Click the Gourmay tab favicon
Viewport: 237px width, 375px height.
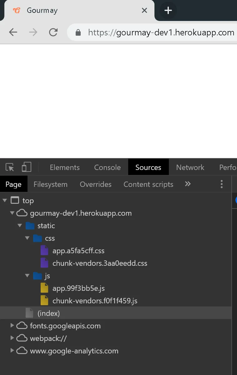click(x=17, y=10)
